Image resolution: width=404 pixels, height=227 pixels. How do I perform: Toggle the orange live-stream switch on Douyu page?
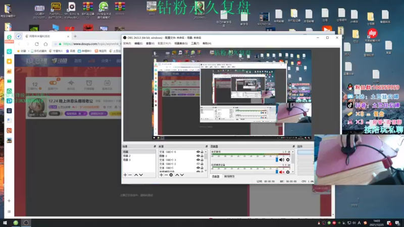(x=53, y=83)
